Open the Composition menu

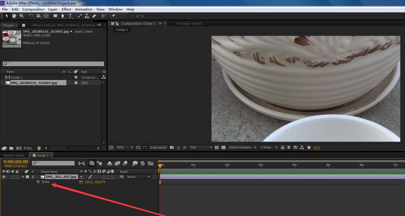tap(33, 9)
